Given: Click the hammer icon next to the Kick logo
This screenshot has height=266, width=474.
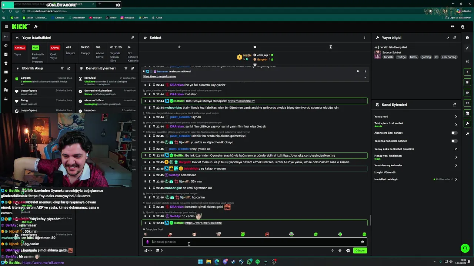Looking at the screenshot, I should coord(36,27).
